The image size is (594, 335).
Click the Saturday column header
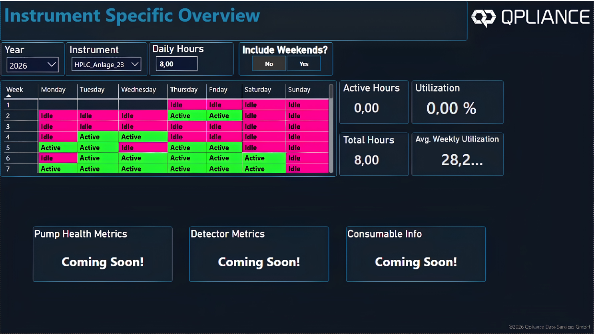(x=258, y=90)
